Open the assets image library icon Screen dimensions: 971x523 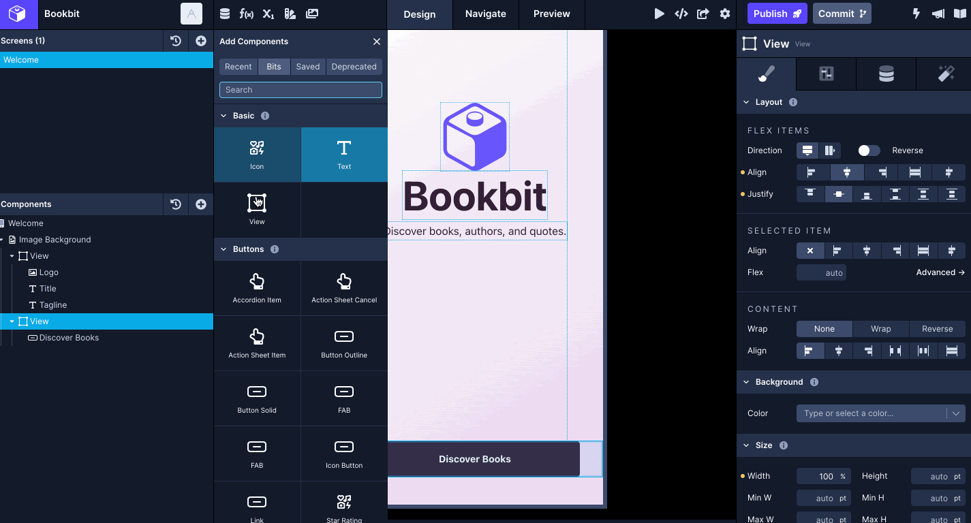[x=311, y=14]
